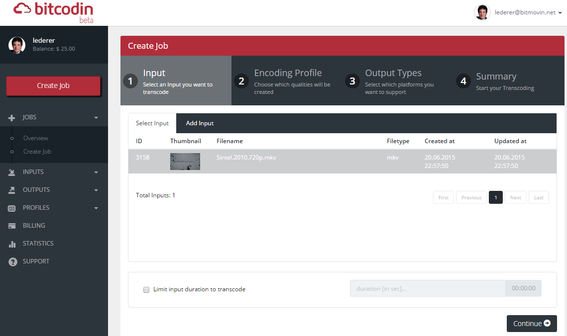Enable Limit input duration to transcode checkbox
Image resolution: width=567 pixels, height=336 pixels.
pyautogui.click(x=146, y=289)
